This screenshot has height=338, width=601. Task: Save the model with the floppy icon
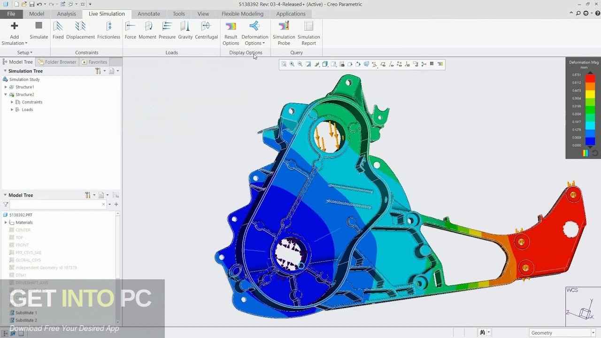(31, 4)
